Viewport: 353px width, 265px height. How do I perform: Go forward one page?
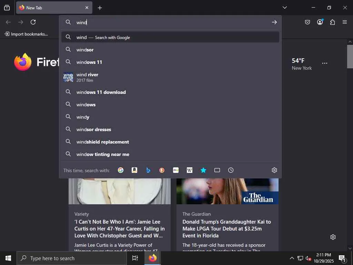click(21, 22)
